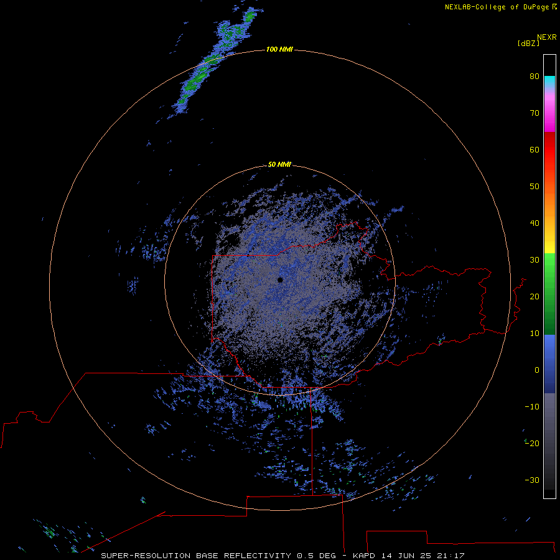Click the Super-Resolution Base Reflectivity caption
560x560 pixels.
point(195,556)
